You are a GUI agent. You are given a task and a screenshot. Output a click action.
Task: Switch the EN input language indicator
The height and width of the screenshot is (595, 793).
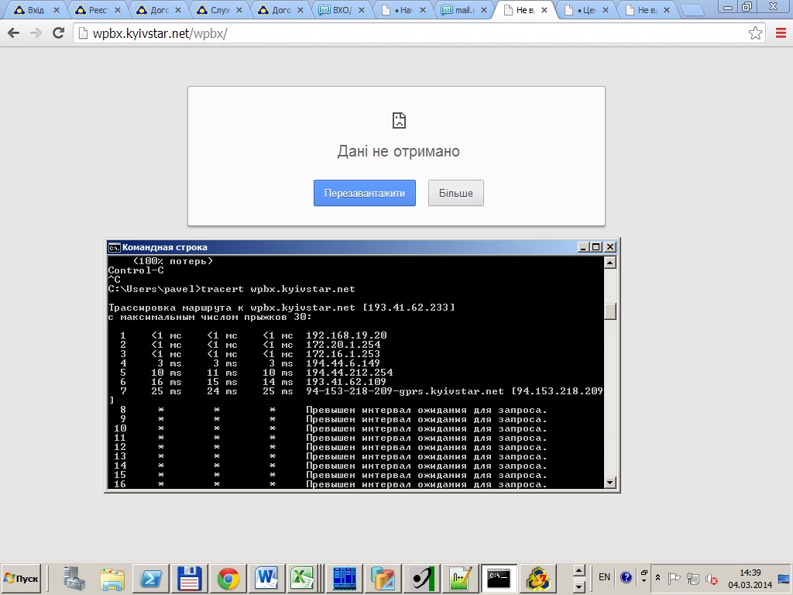pos(604,577)
